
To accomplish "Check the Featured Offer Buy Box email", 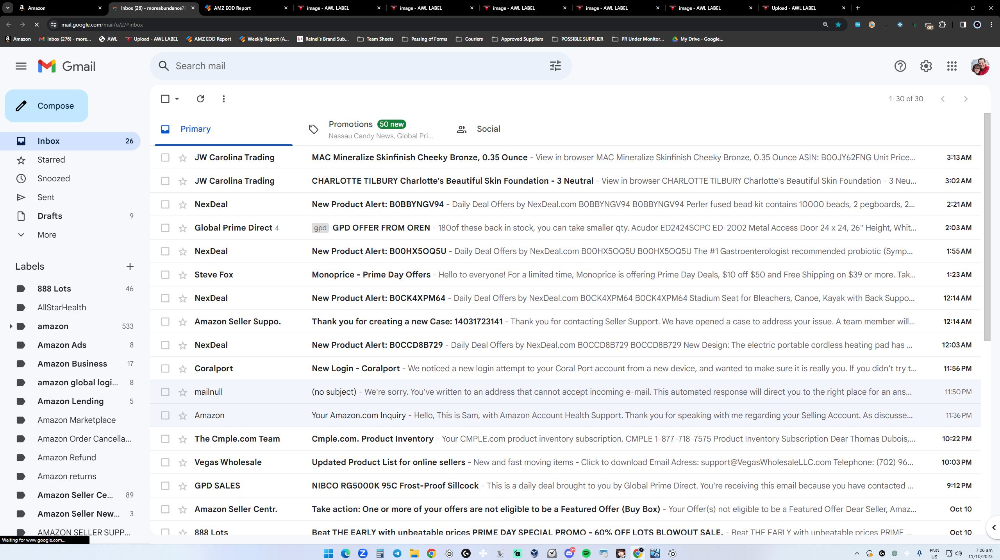I will pos(165,509).
